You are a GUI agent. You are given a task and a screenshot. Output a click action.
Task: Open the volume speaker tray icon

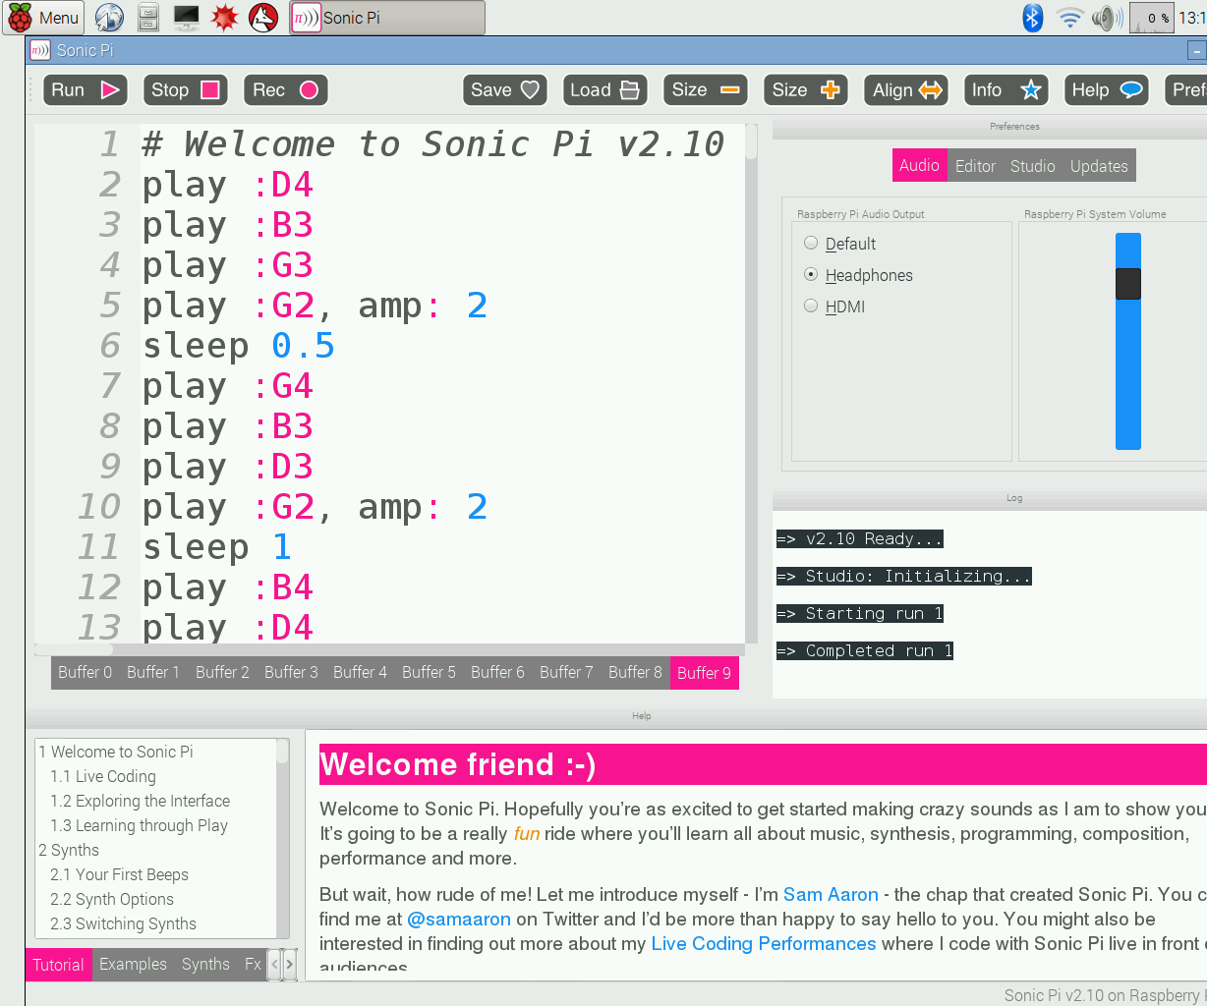1107,18
